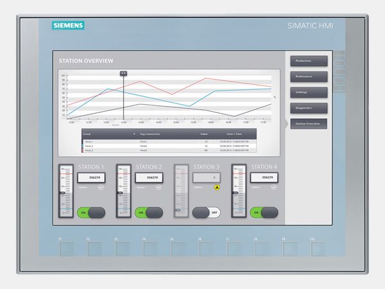
Task: Toggle the Station 2 ON switch
Action: (x=149, y=212)
